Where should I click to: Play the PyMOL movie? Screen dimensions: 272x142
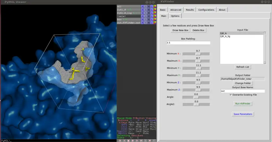point(133,141)
